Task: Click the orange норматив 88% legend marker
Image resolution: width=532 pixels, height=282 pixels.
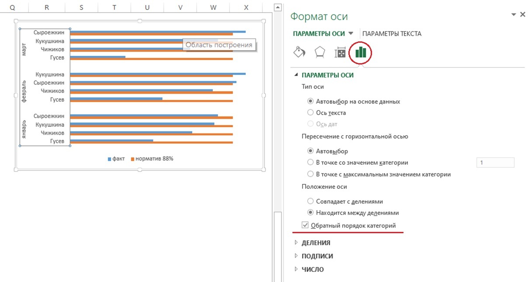Action: (x=133, y=159)
